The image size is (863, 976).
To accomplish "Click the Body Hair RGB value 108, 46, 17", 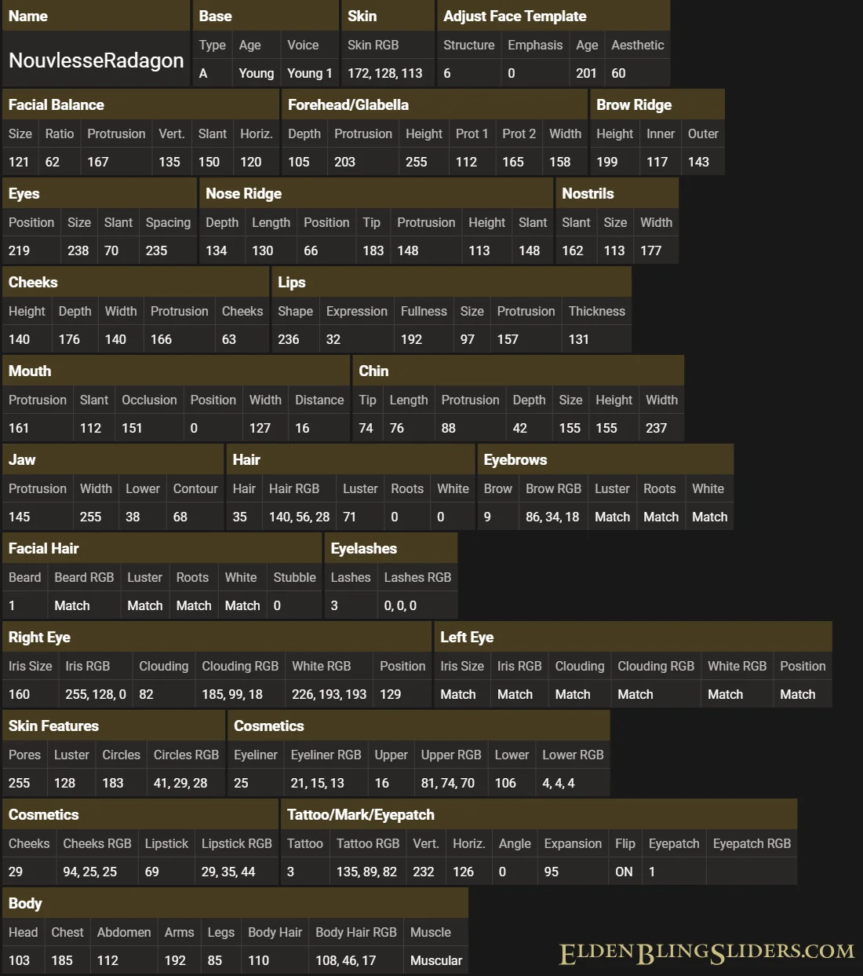I will click(x=345, y=960).
